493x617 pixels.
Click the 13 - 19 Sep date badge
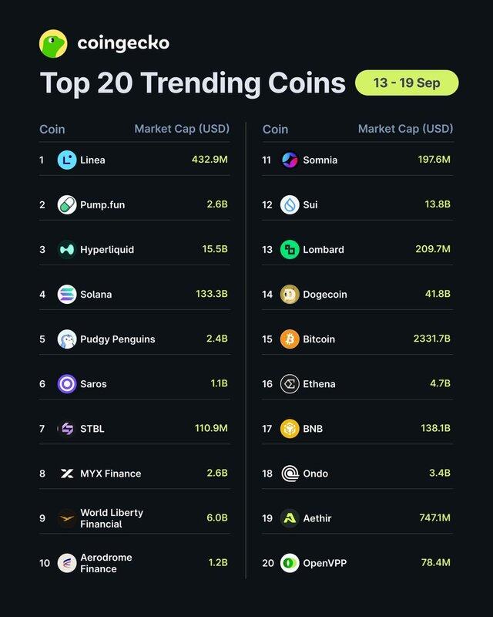pos(407,83)
